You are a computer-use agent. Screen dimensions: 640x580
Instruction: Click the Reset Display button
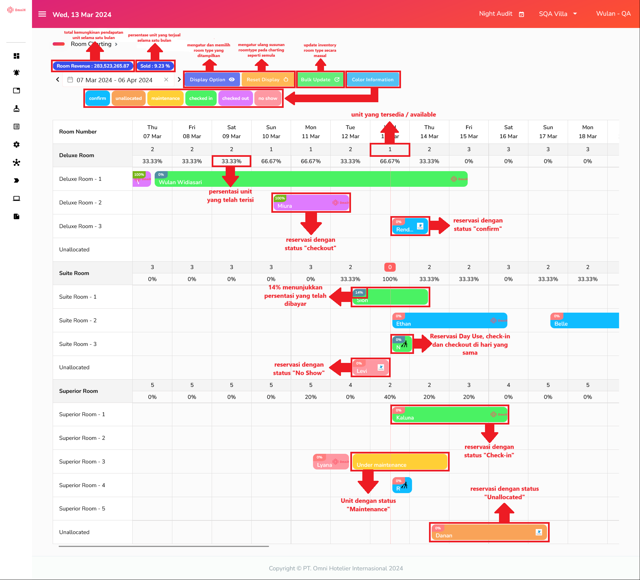[267, 80]
